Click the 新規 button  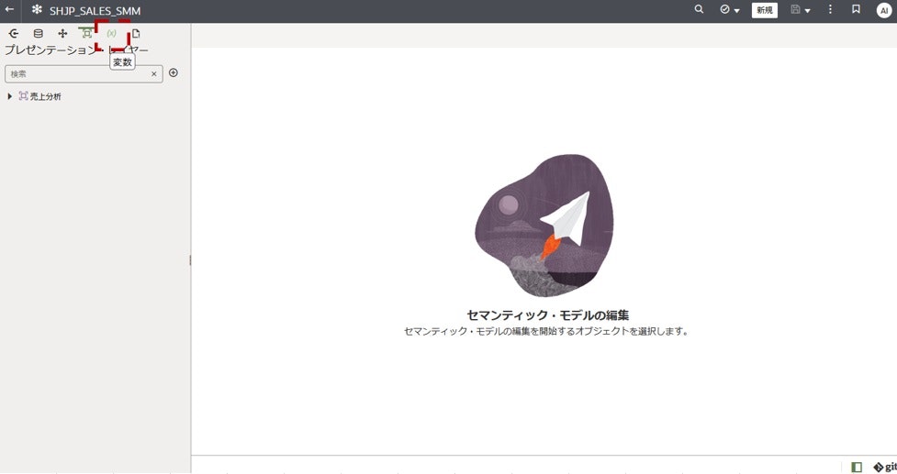pyautogui.click(x=764, y=10)
